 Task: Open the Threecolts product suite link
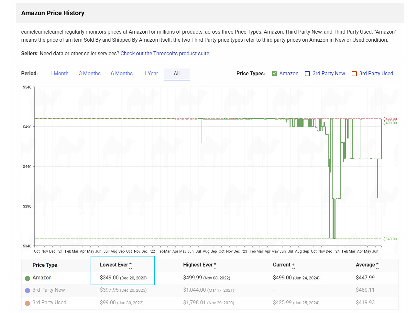pos(165,54)
